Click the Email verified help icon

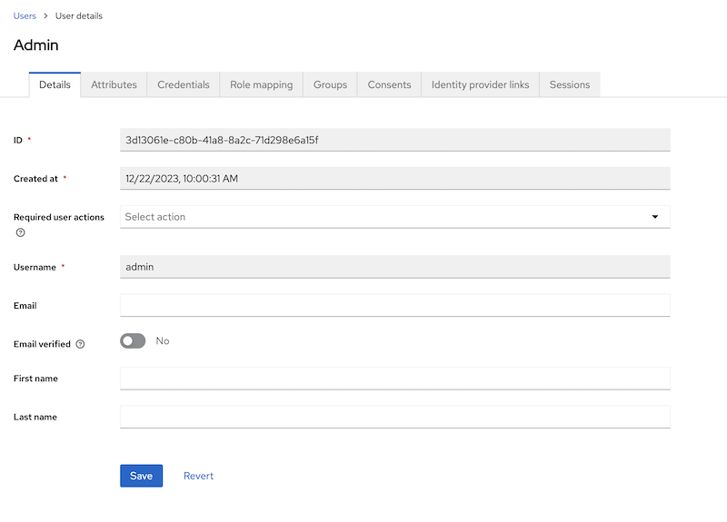80,344
